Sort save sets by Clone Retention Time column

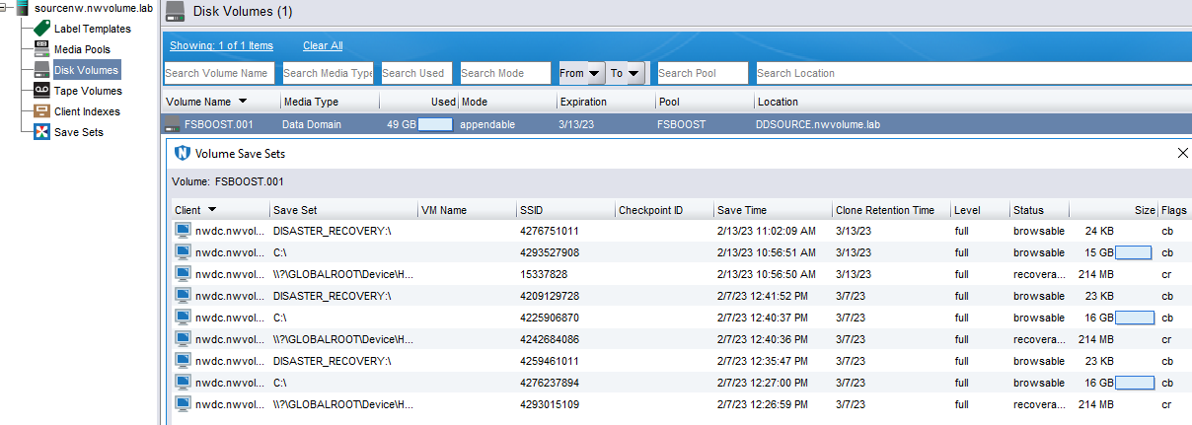(x=891, y=210)
